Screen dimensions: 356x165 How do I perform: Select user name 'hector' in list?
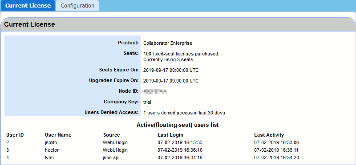pos(52,150)
